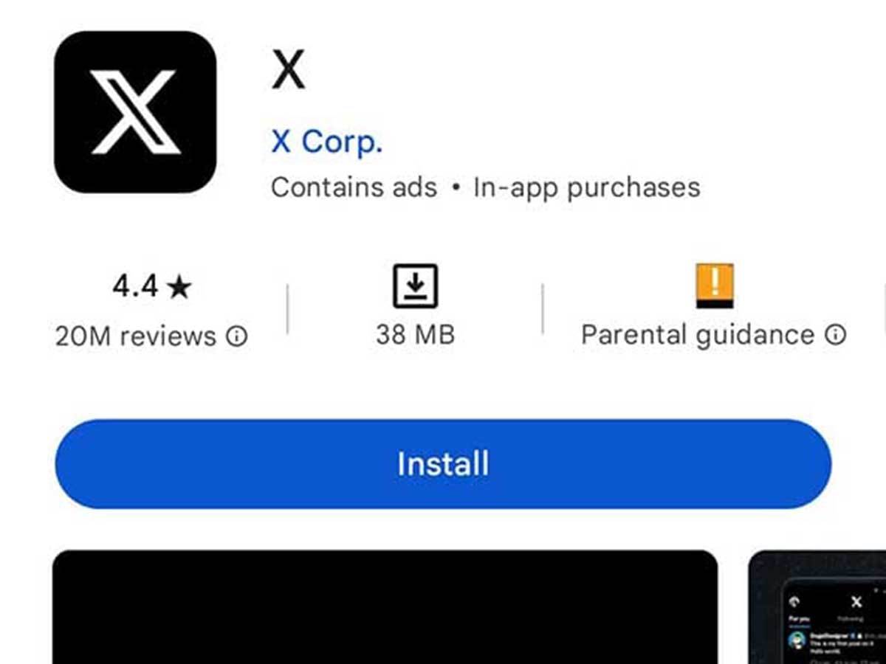This screenshot has height=664, width=886.
Task: Tap the star next to 4.4 rating
Action: coord(179,287)
